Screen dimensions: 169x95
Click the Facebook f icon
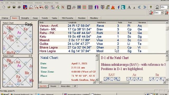(119, 7)
